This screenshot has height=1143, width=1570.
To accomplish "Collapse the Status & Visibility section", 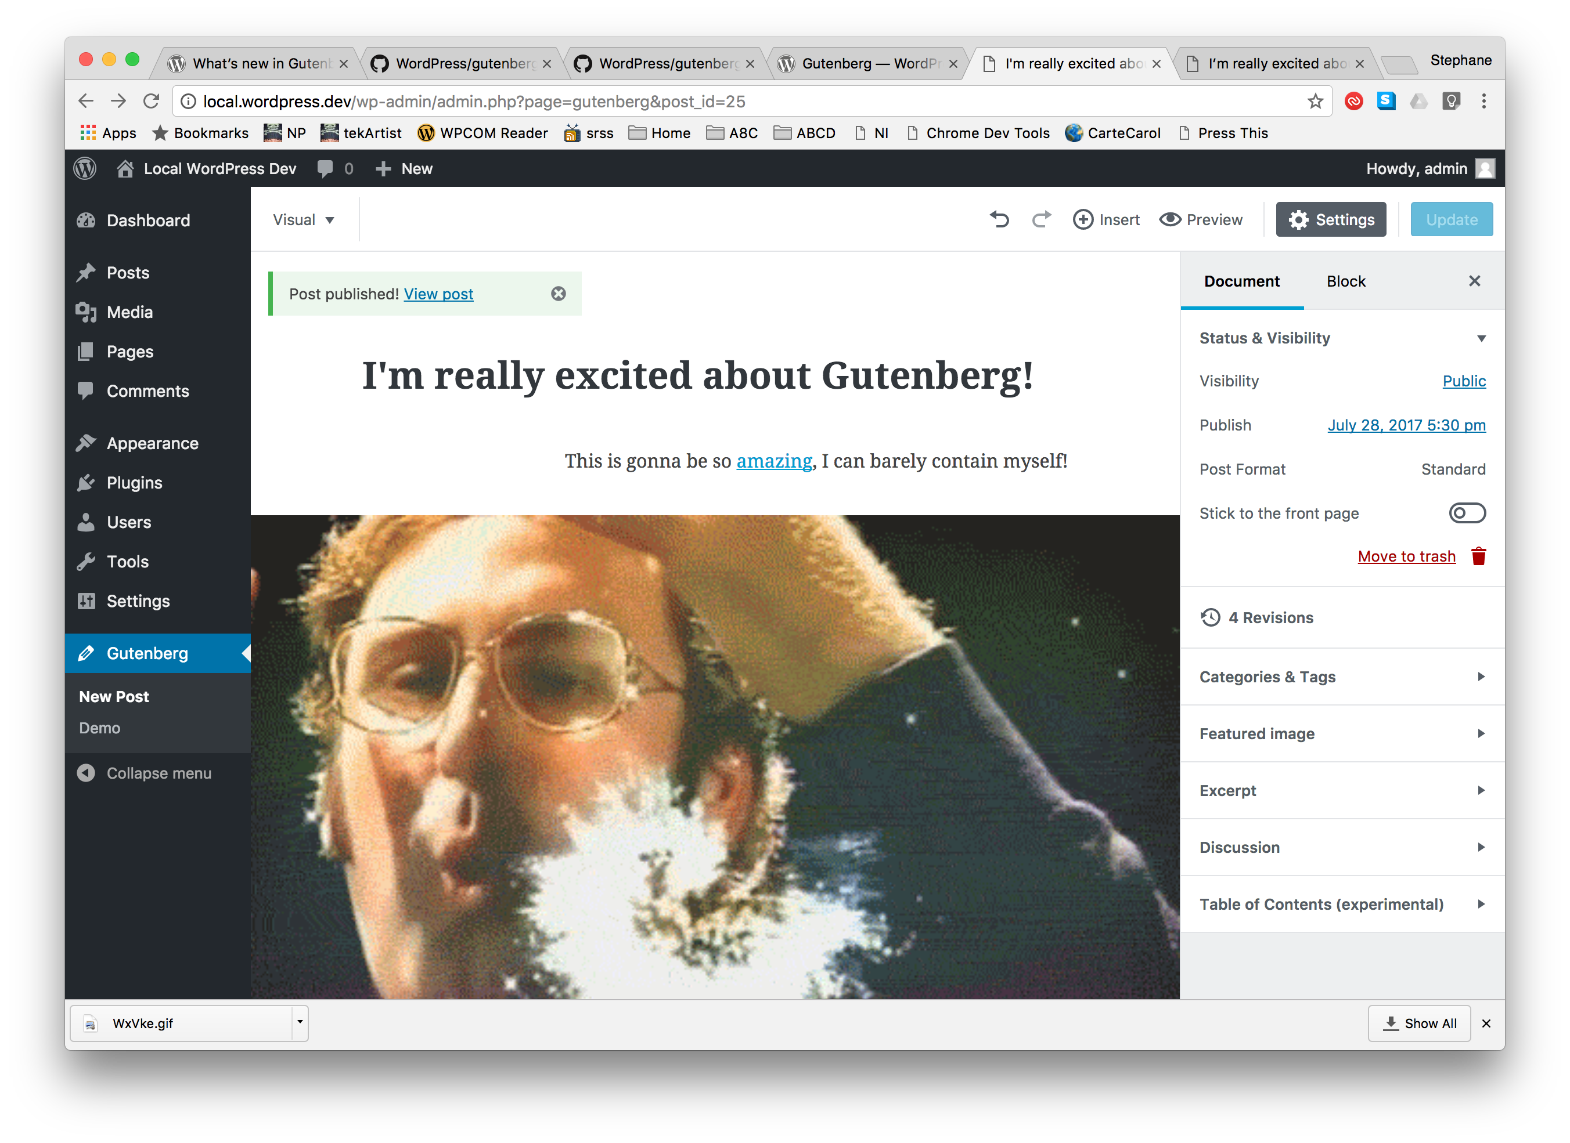I will click(1481, 338).
